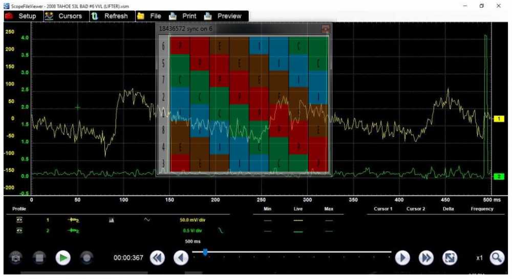Step back one frame using left arrow
This screenshot has height=279, width=512.
[181, 258]
